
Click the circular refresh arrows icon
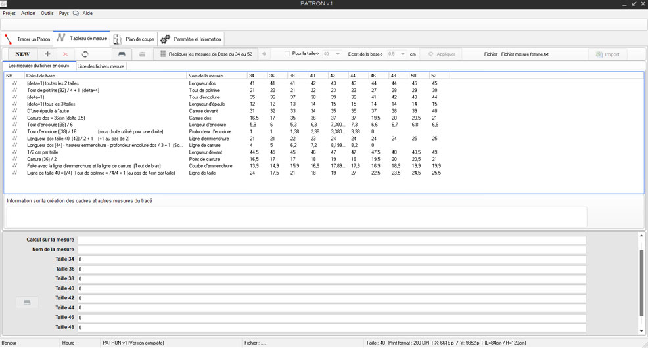coord(85,54)
